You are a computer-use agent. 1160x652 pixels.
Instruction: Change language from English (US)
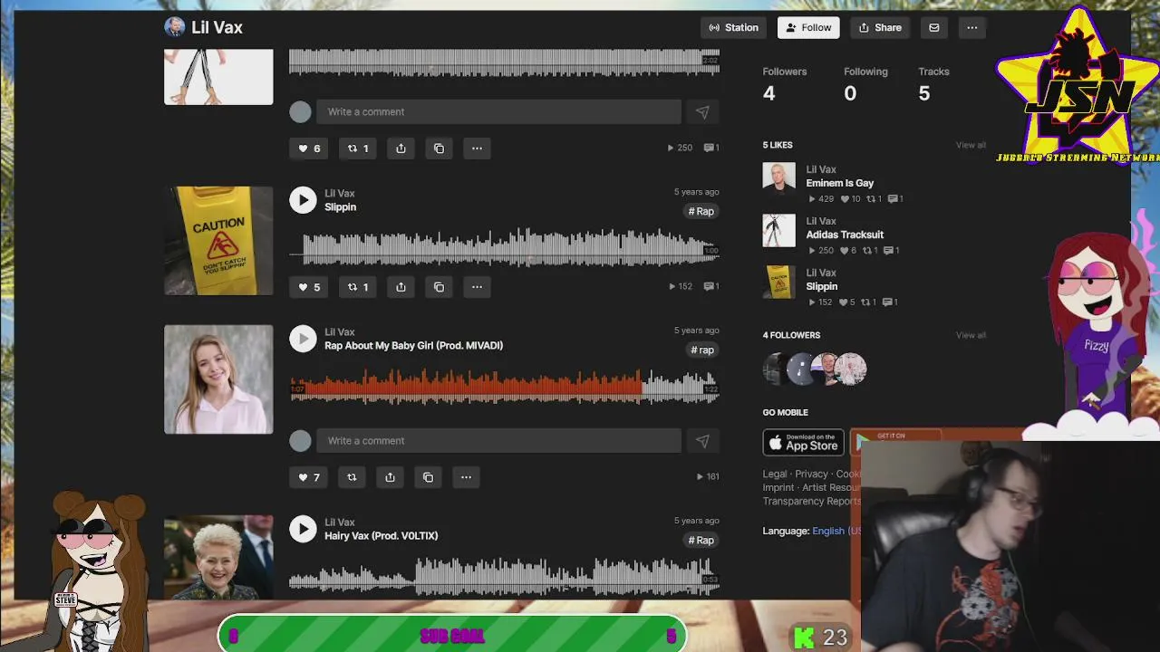836,531
